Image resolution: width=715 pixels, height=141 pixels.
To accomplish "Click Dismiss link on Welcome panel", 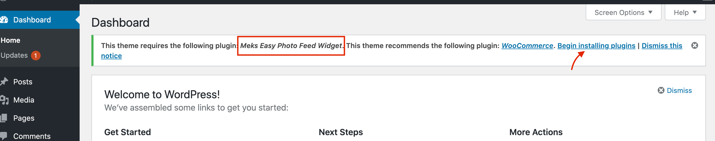I will (x=679, y=91).
